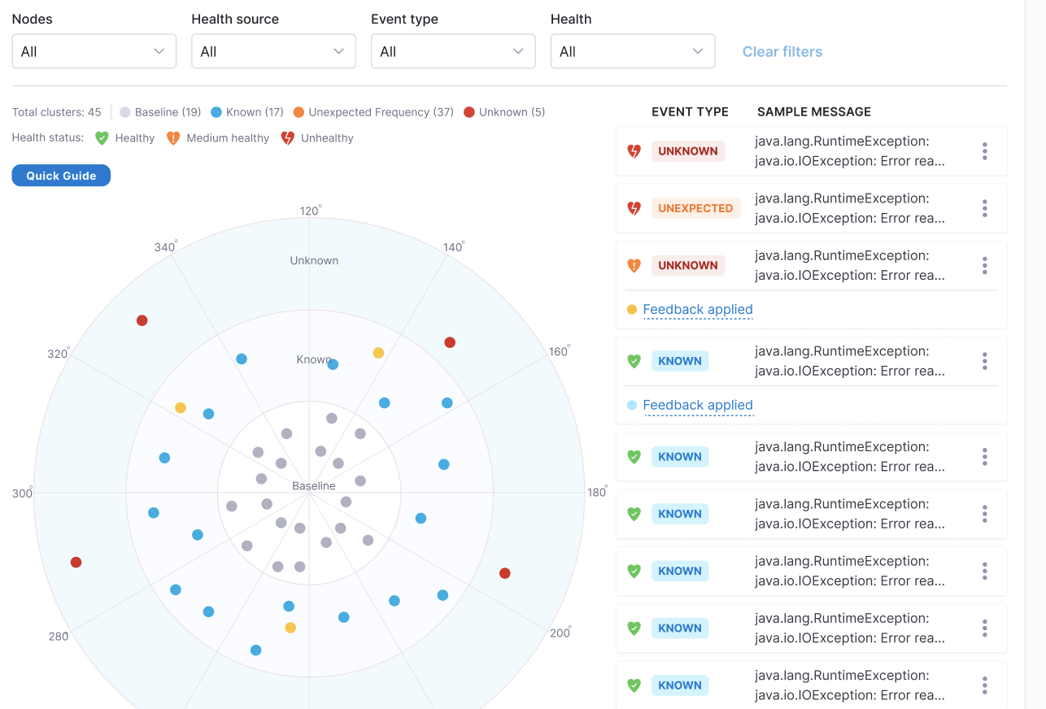Expand the Health filter dropdown

point(633,51)
